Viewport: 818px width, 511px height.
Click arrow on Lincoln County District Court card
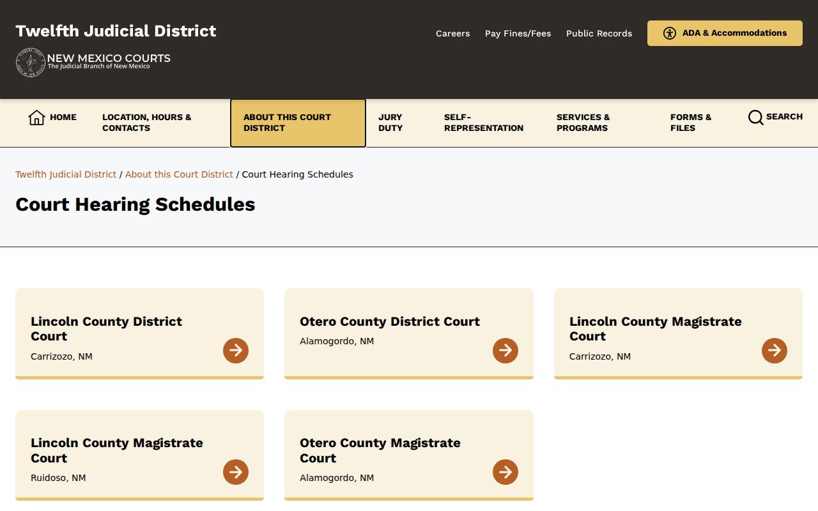tap(236, 351)
